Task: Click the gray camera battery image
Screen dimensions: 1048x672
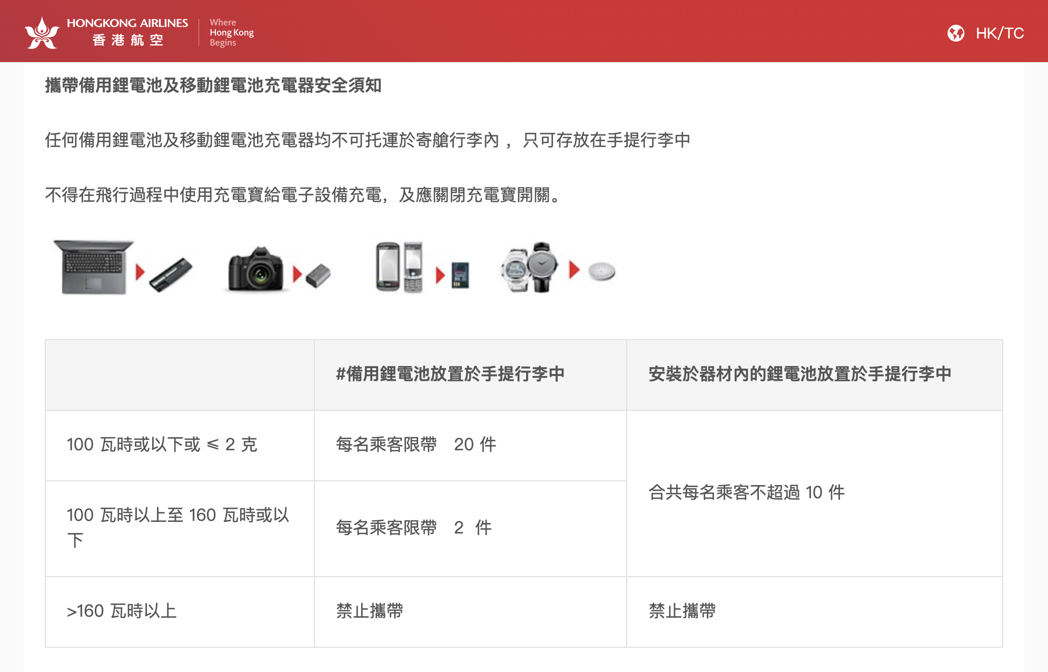Action: (x=318, y=275)
